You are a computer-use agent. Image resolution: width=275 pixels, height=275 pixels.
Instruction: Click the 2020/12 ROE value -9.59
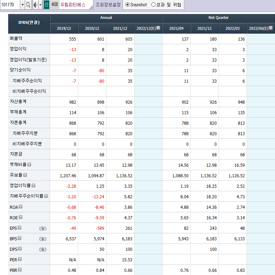coord(99,218)
